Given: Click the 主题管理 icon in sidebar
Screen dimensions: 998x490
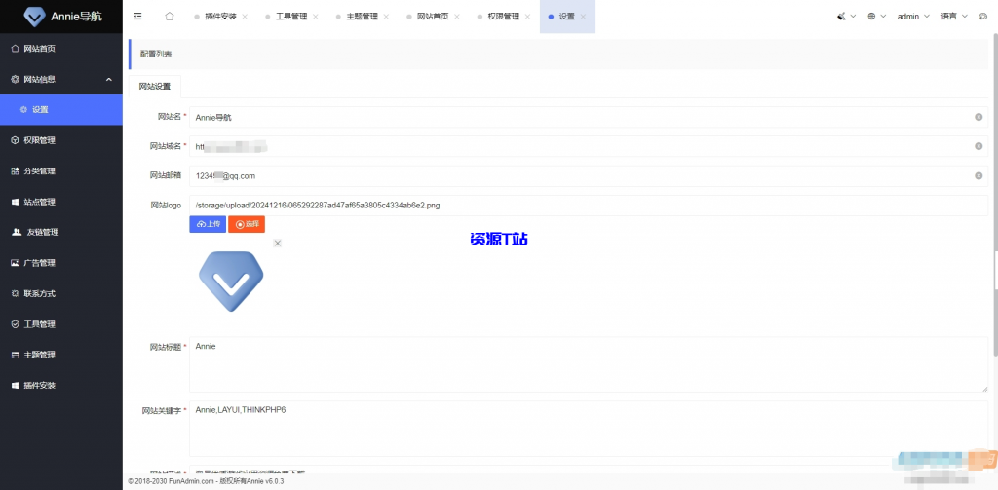Looking at the screenshot, I should pyautogui.click(x=16, y=355).
